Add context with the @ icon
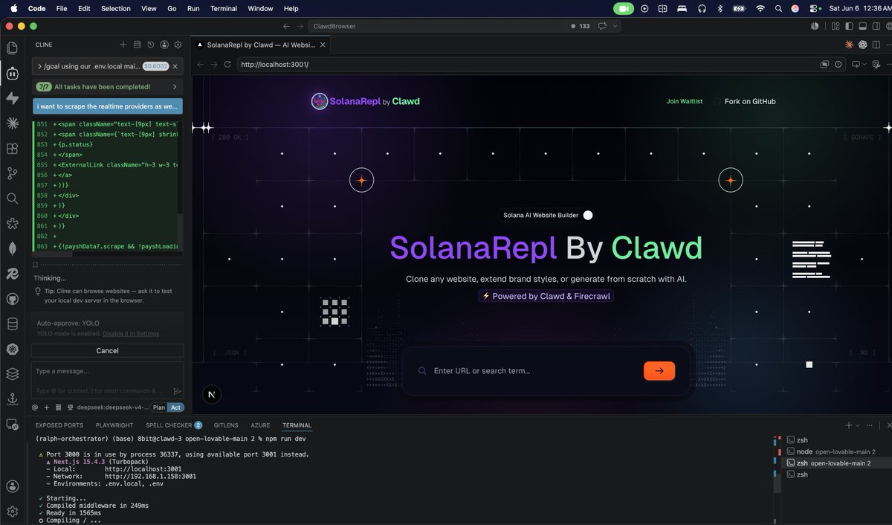This screenshot has height=525, width=892. (35, 408)
